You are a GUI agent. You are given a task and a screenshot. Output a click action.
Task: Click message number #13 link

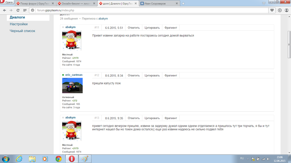pyautogui.click(x=97, y=118)
